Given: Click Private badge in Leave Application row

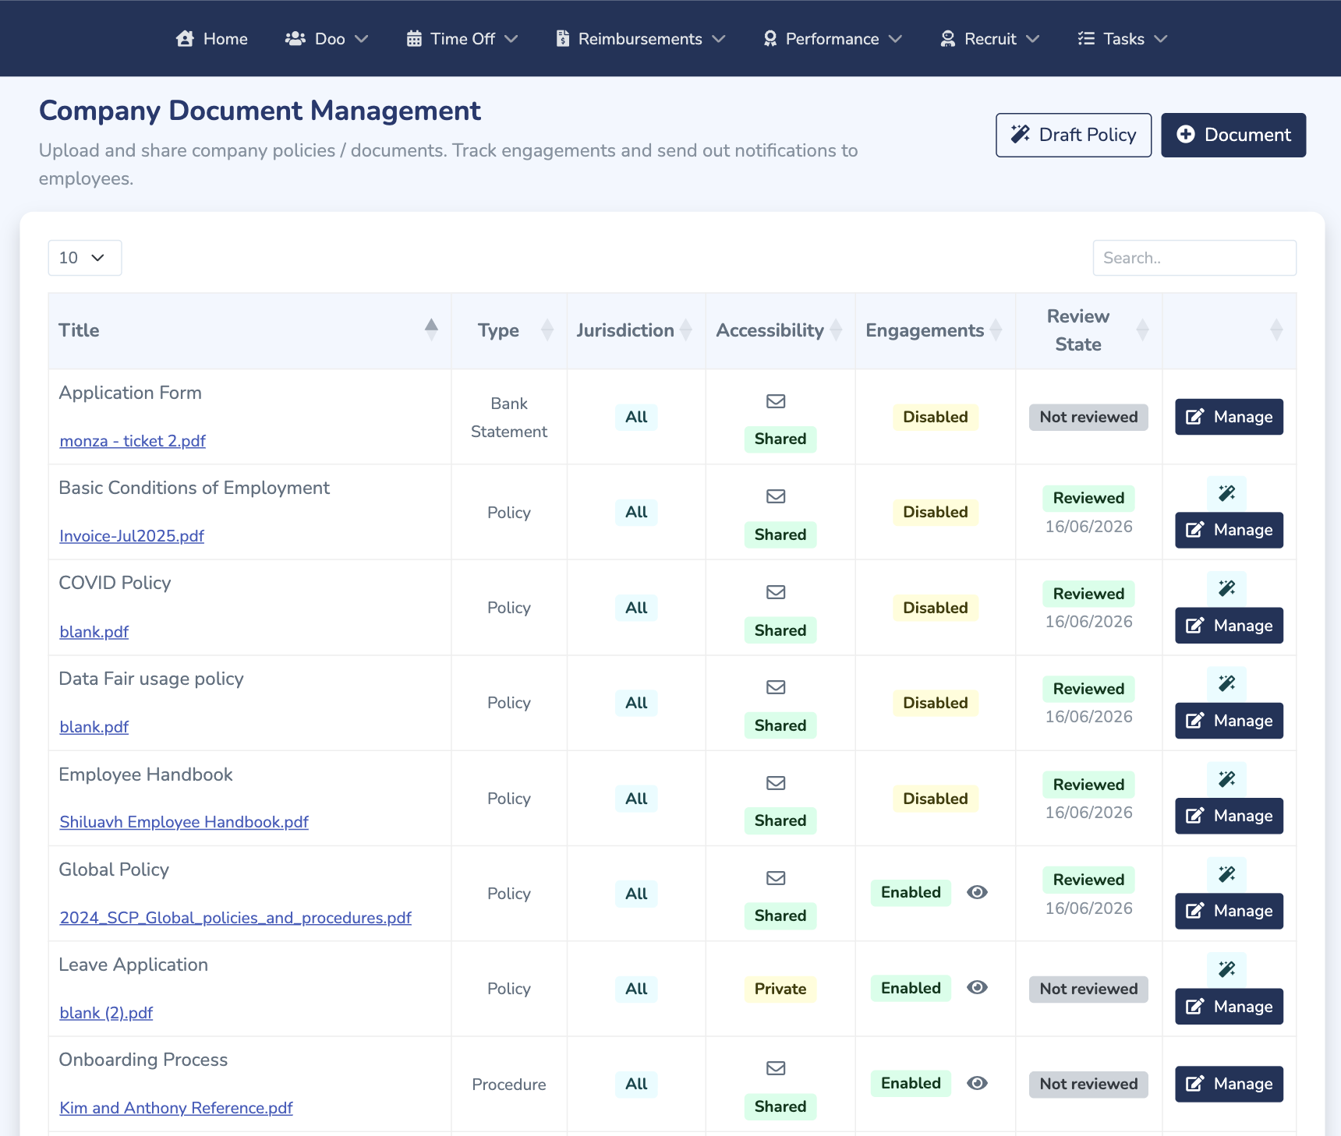Looking at the screenshot, I should point(780,989).
